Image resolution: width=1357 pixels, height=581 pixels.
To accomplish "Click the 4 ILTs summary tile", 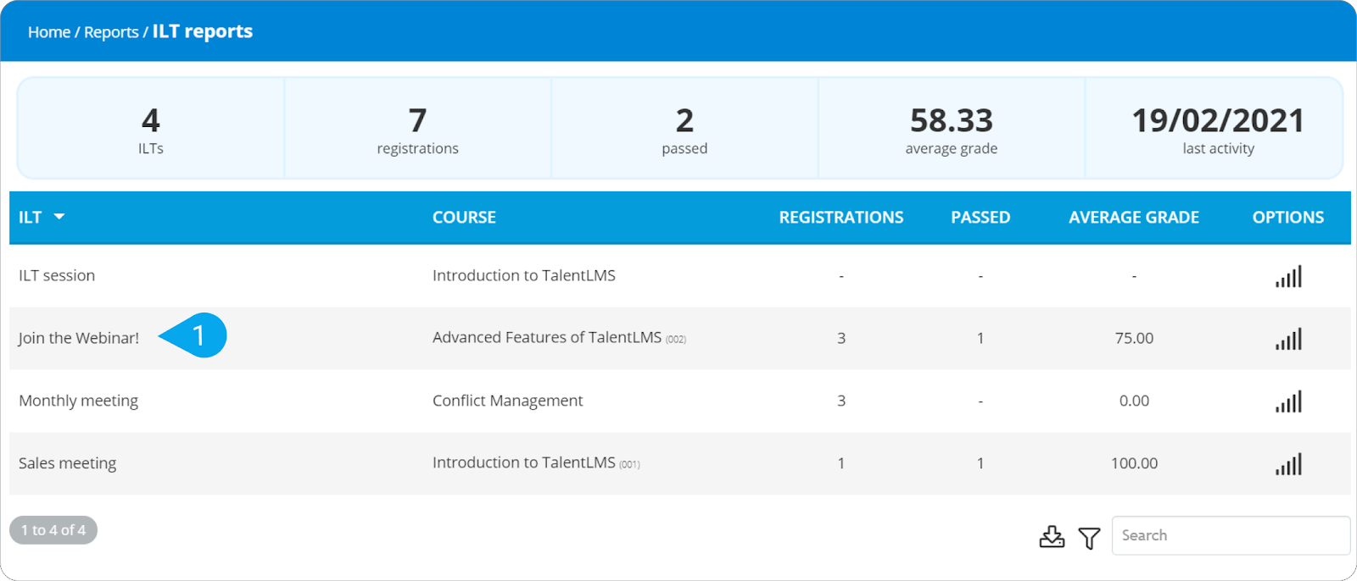I will (151, 129).
